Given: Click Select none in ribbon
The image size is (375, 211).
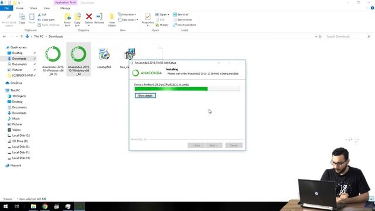Looking at the screenshot, I should coord(182,19).
